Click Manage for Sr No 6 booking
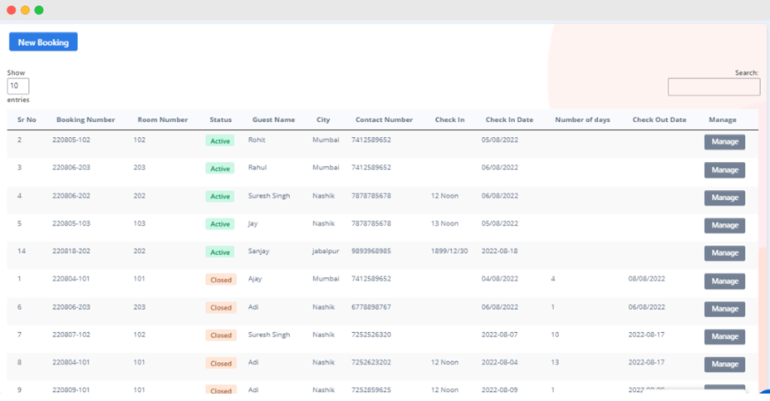Screen dimensions: 770x401 point(725,309)
